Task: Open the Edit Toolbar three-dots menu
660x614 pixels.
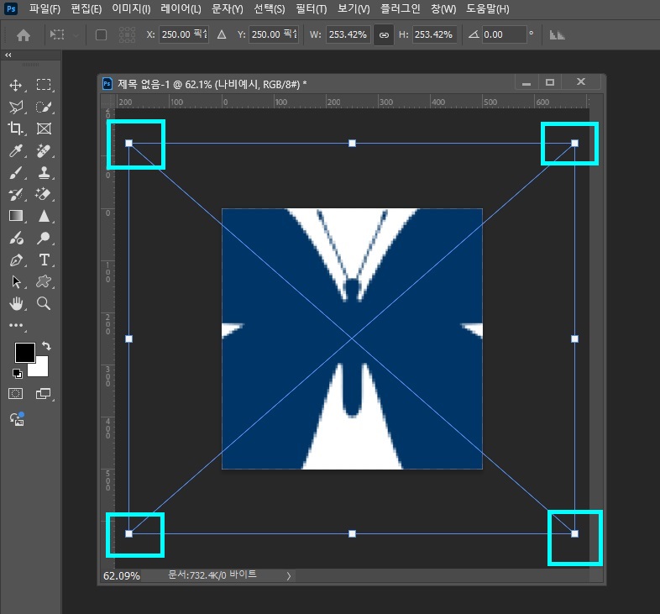Action: tap(16, 325)
